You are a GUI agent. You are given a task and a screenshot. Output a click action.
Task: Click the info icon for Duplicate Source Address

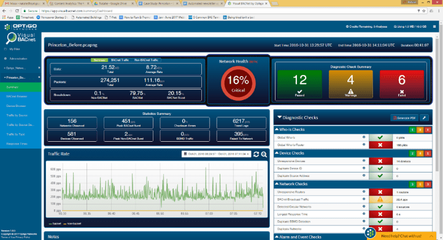(x=364, y=176)
